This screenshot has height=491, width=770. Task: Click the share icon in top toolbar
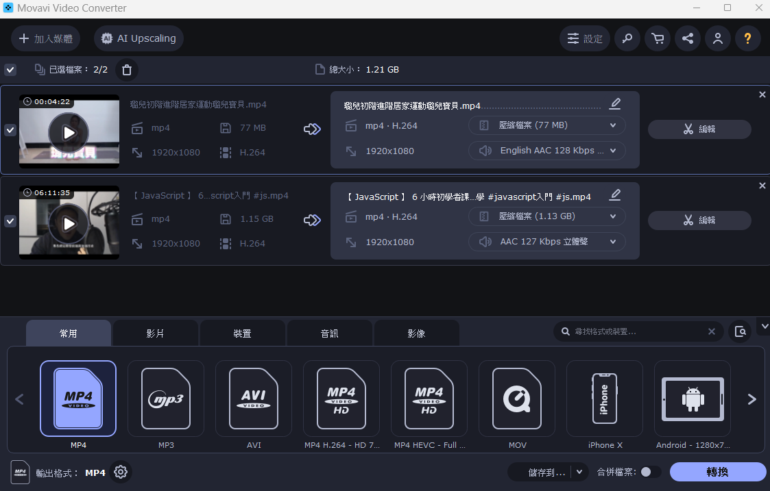coord(688,38)
